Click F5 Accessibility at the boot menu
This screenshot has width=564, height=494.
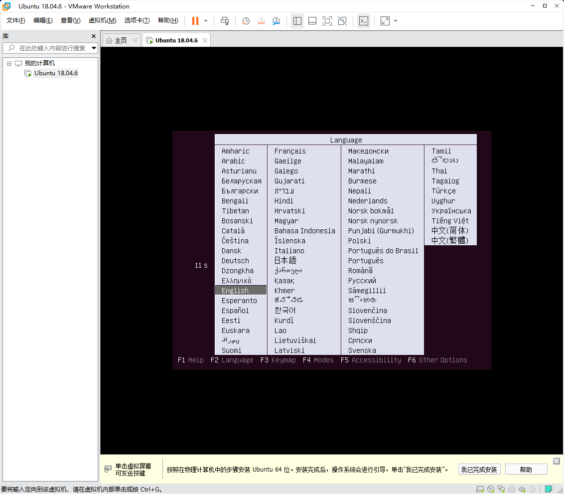click(371, 360)
